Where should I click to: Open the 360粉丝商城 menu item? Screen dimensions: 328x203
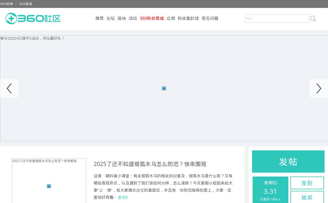pos(152,18)
